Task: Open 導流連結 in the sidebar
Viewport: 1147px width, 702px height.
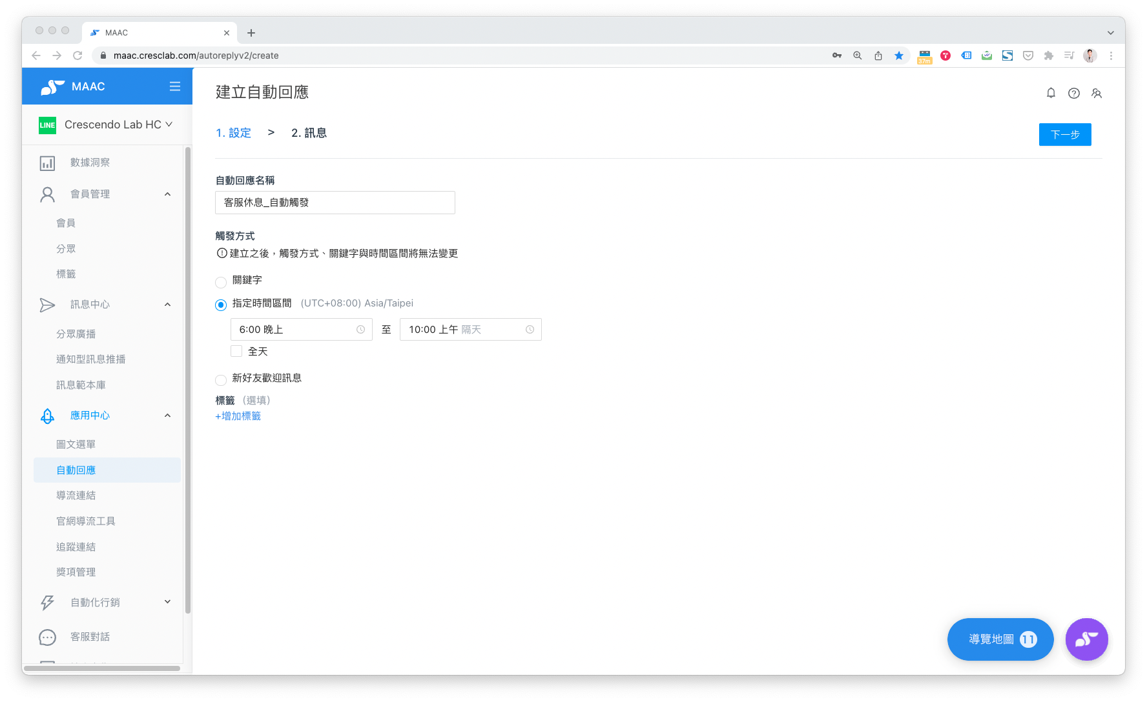Action: [76, 496]
